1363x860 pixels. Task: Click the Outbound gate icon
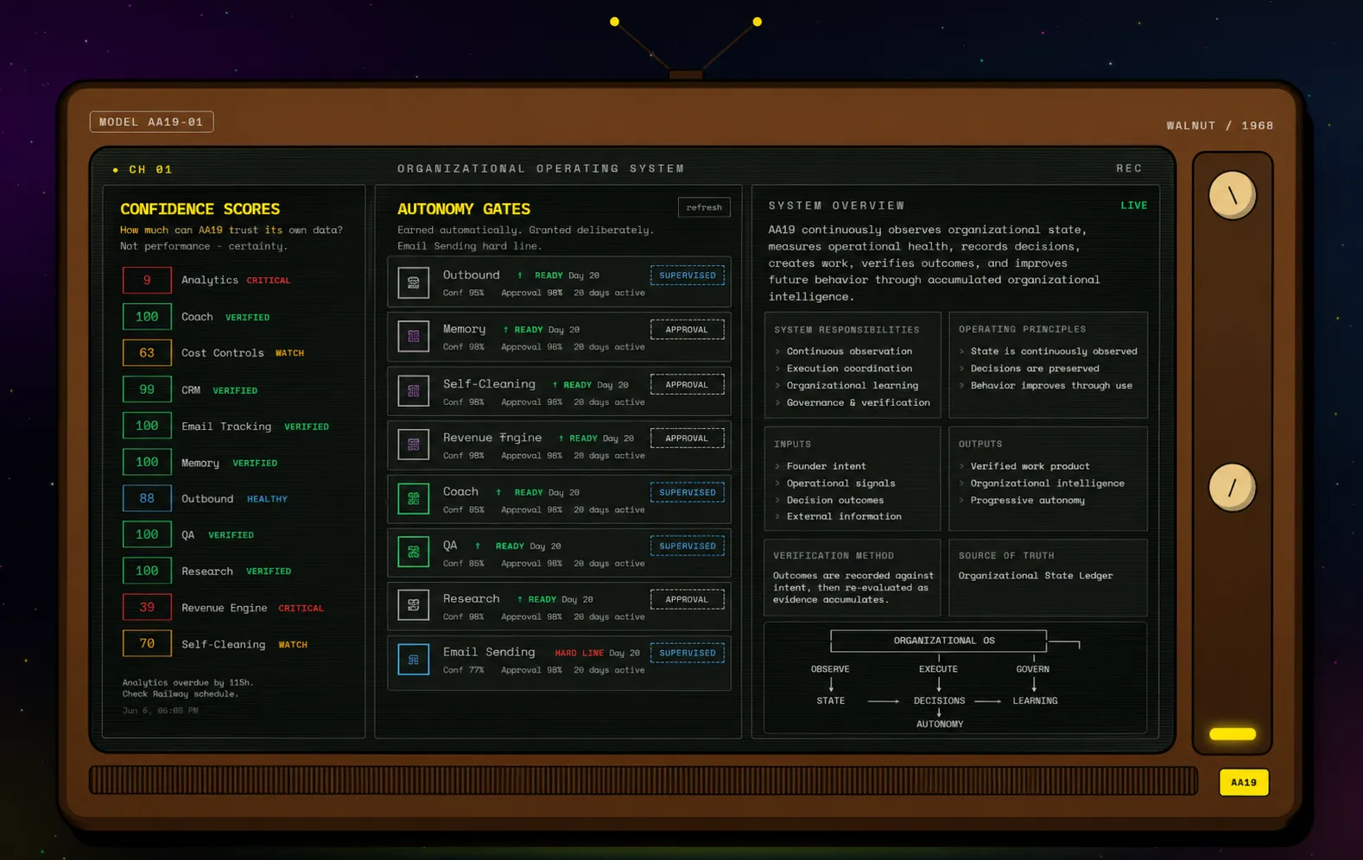[413, 282]
